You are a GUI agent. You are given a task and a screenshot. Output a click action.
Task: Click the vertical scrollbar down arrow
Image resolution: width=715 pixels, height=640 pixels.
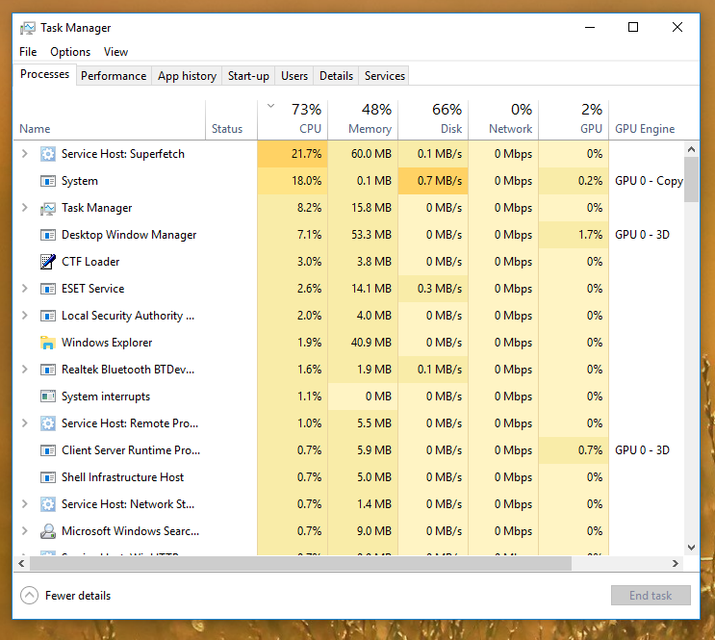pos(691,548)
